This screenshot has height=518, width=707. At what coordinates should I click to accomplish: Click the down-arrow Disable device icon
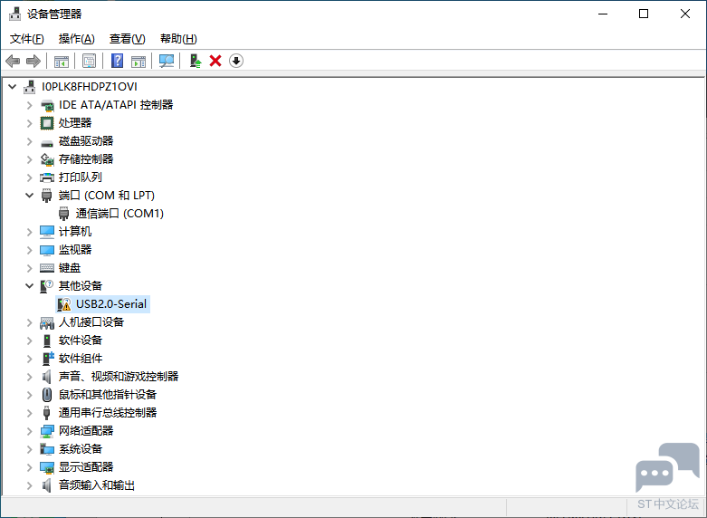pyautogui.click(x=236, y=61)
